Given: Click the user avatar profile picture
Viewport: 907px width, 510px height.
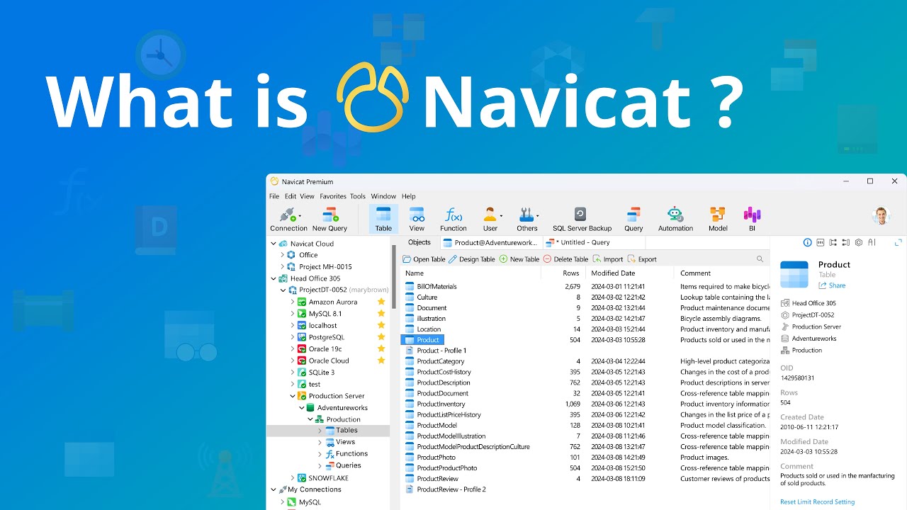Looking at the screenshot, I should click(x=881, y=216).
